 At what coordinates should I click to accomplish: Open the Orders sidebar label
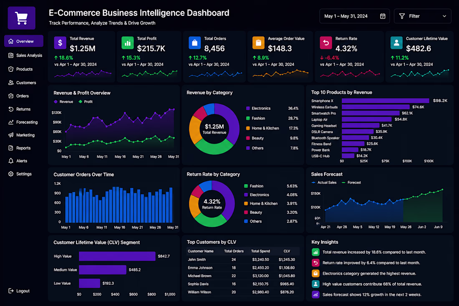(x=23, y=96)
